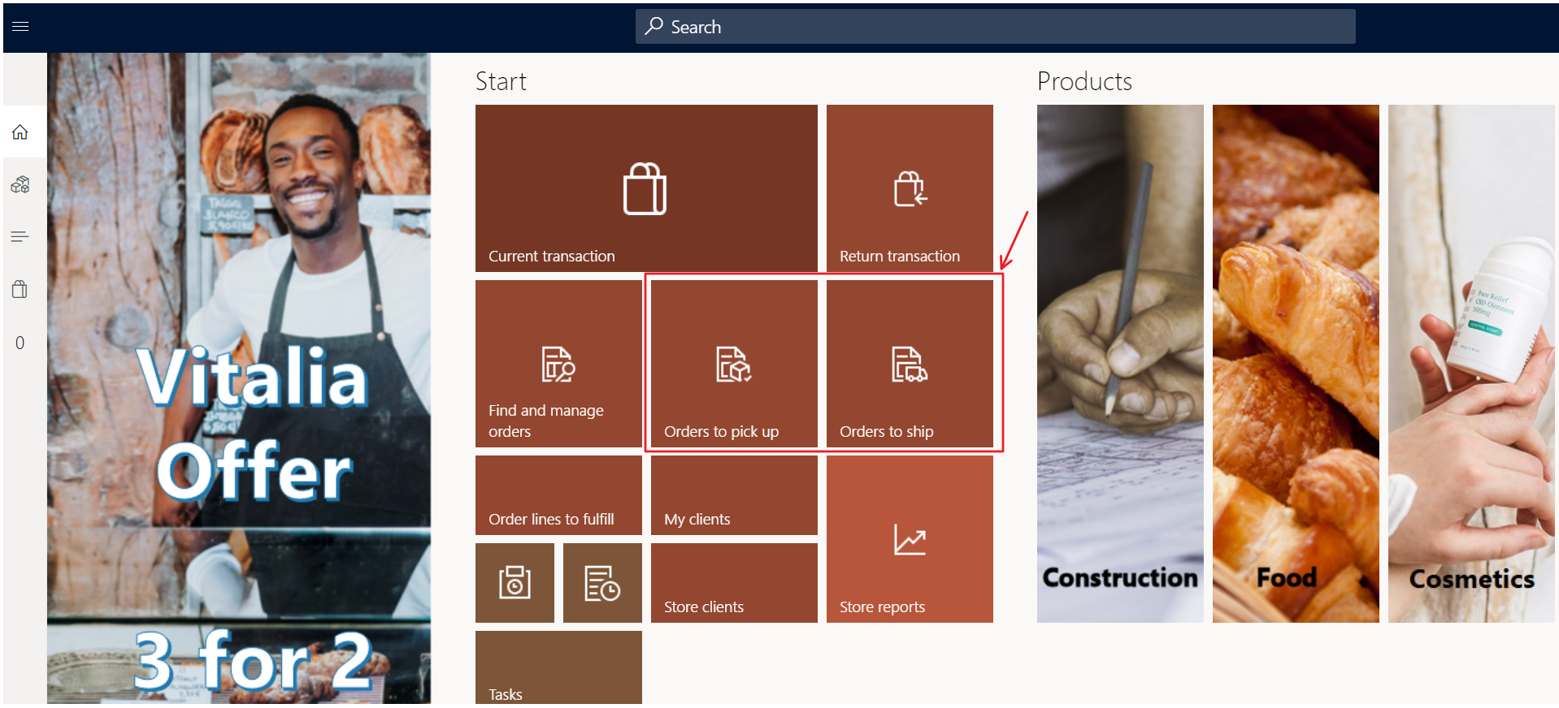Open Find and manage orders tile
1559x708 pixels.
(x=558, y=364)
